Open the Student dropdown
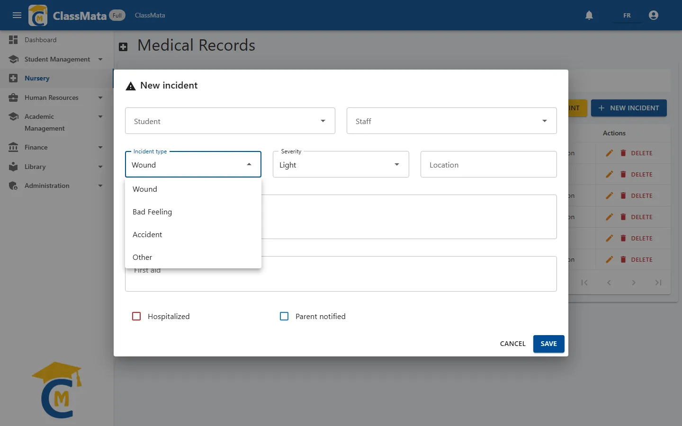The width and height of the screenshot is (682, 426). point(230,121)
